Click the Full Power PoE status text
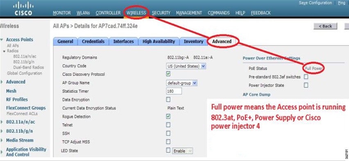Screen dimensions: 349x161 click(314, 68)
